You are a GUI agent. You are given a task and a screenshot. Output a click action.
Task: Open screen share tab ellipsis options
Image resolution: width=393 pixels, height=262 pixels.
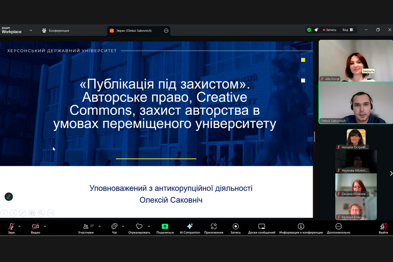(166, 31)
